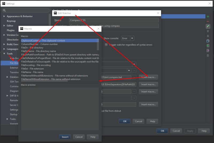
Task: Open the file type dropdown arrow in Edit Watcher
Action: (134, 64)
